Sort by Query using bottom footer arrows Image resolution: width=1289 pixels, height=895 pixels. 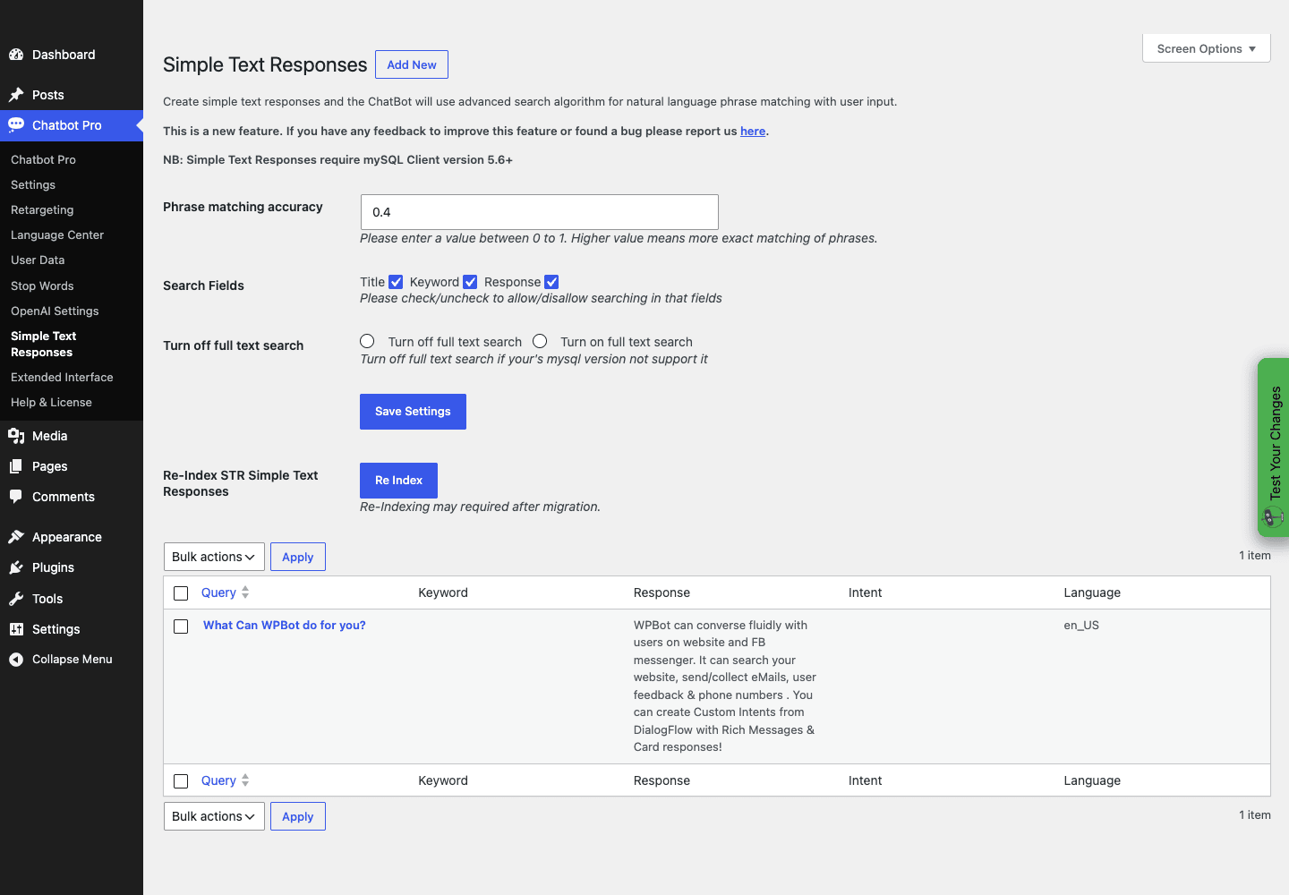pos(245,780)
